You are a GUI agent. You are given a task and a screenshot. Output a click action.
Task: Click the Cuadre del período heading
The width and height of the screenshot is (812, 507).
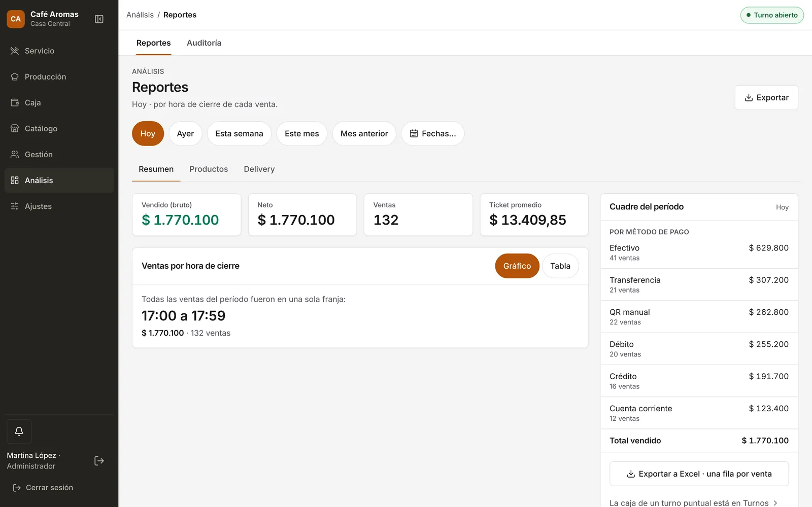[x=647, y=207]
